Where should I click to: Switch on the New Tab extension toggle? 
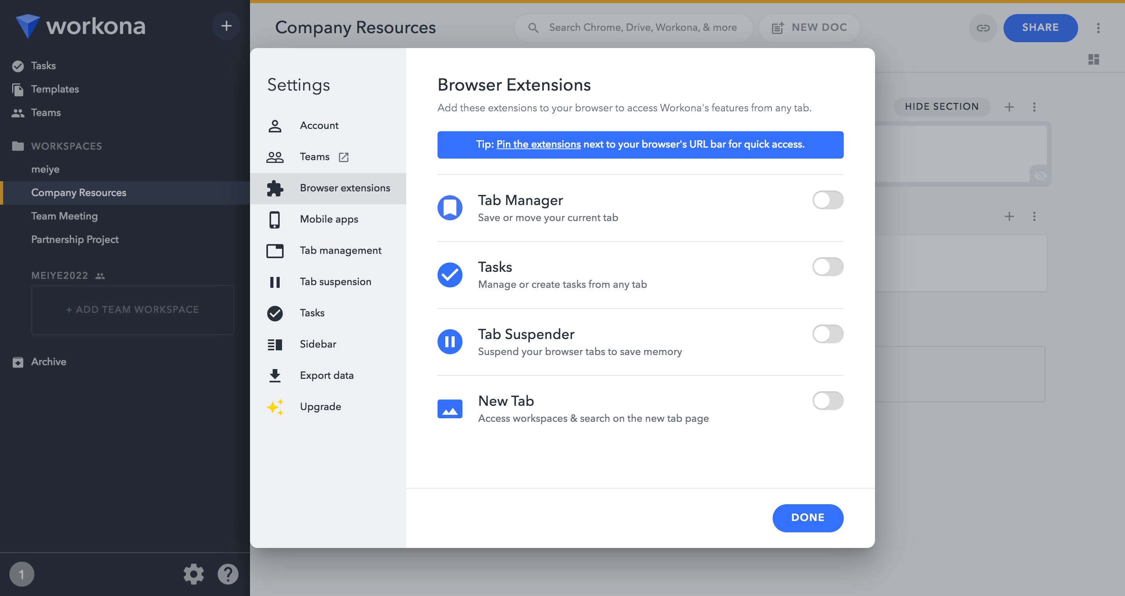[828, 401]
